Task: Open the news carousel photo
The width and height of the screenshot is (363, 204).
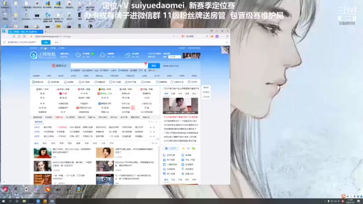Action: 180,106
